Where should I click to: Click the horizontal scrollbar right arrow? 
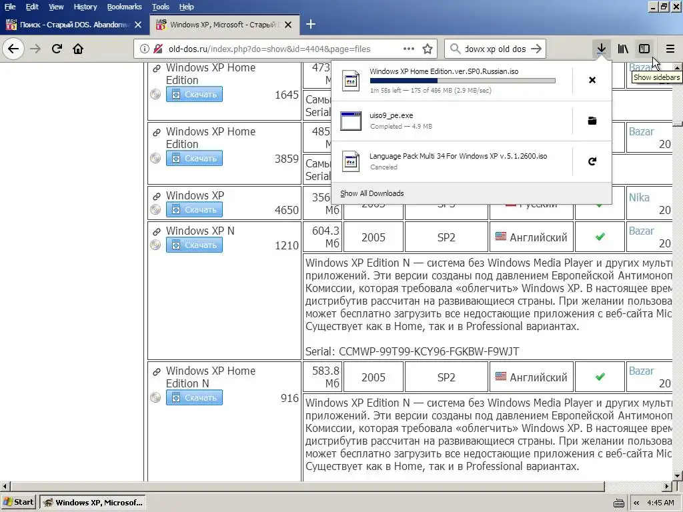667,486
